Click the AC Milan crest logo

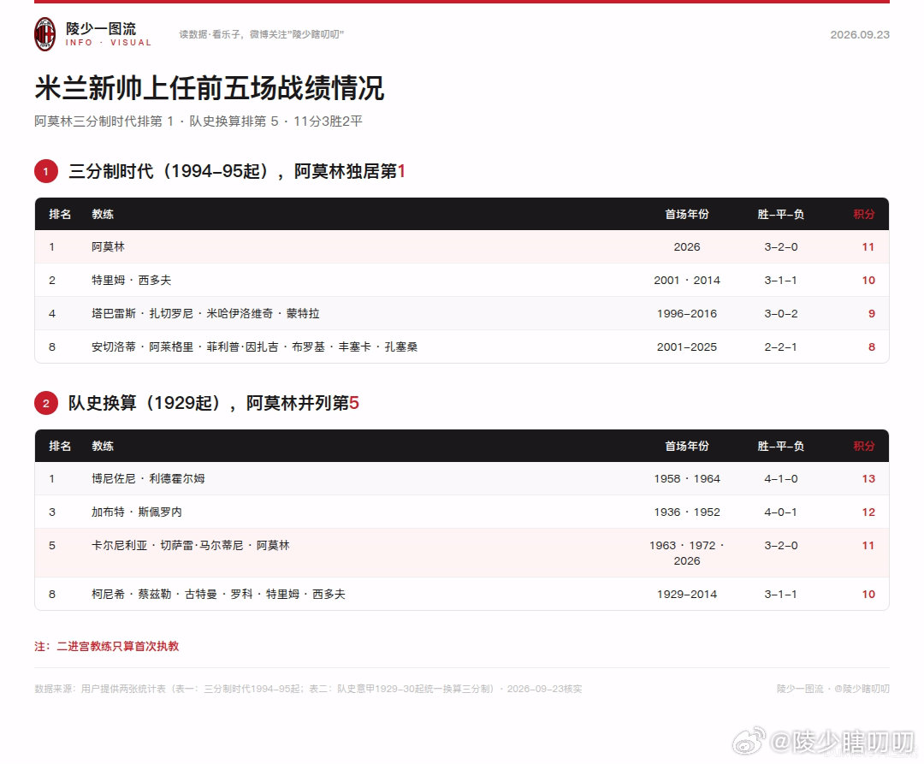pyautogui.click(x=44, y=34)
